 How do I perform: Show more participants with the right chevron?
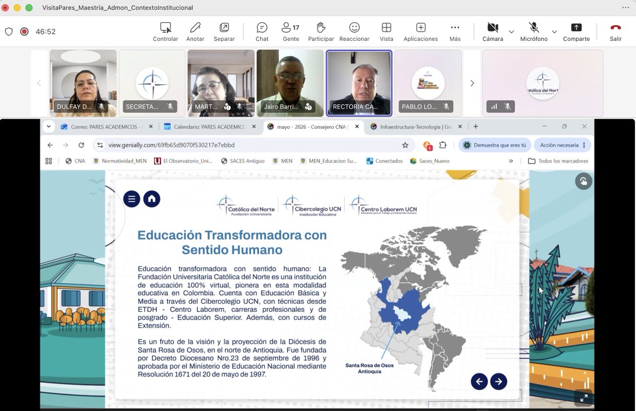(x=472, y=83)
